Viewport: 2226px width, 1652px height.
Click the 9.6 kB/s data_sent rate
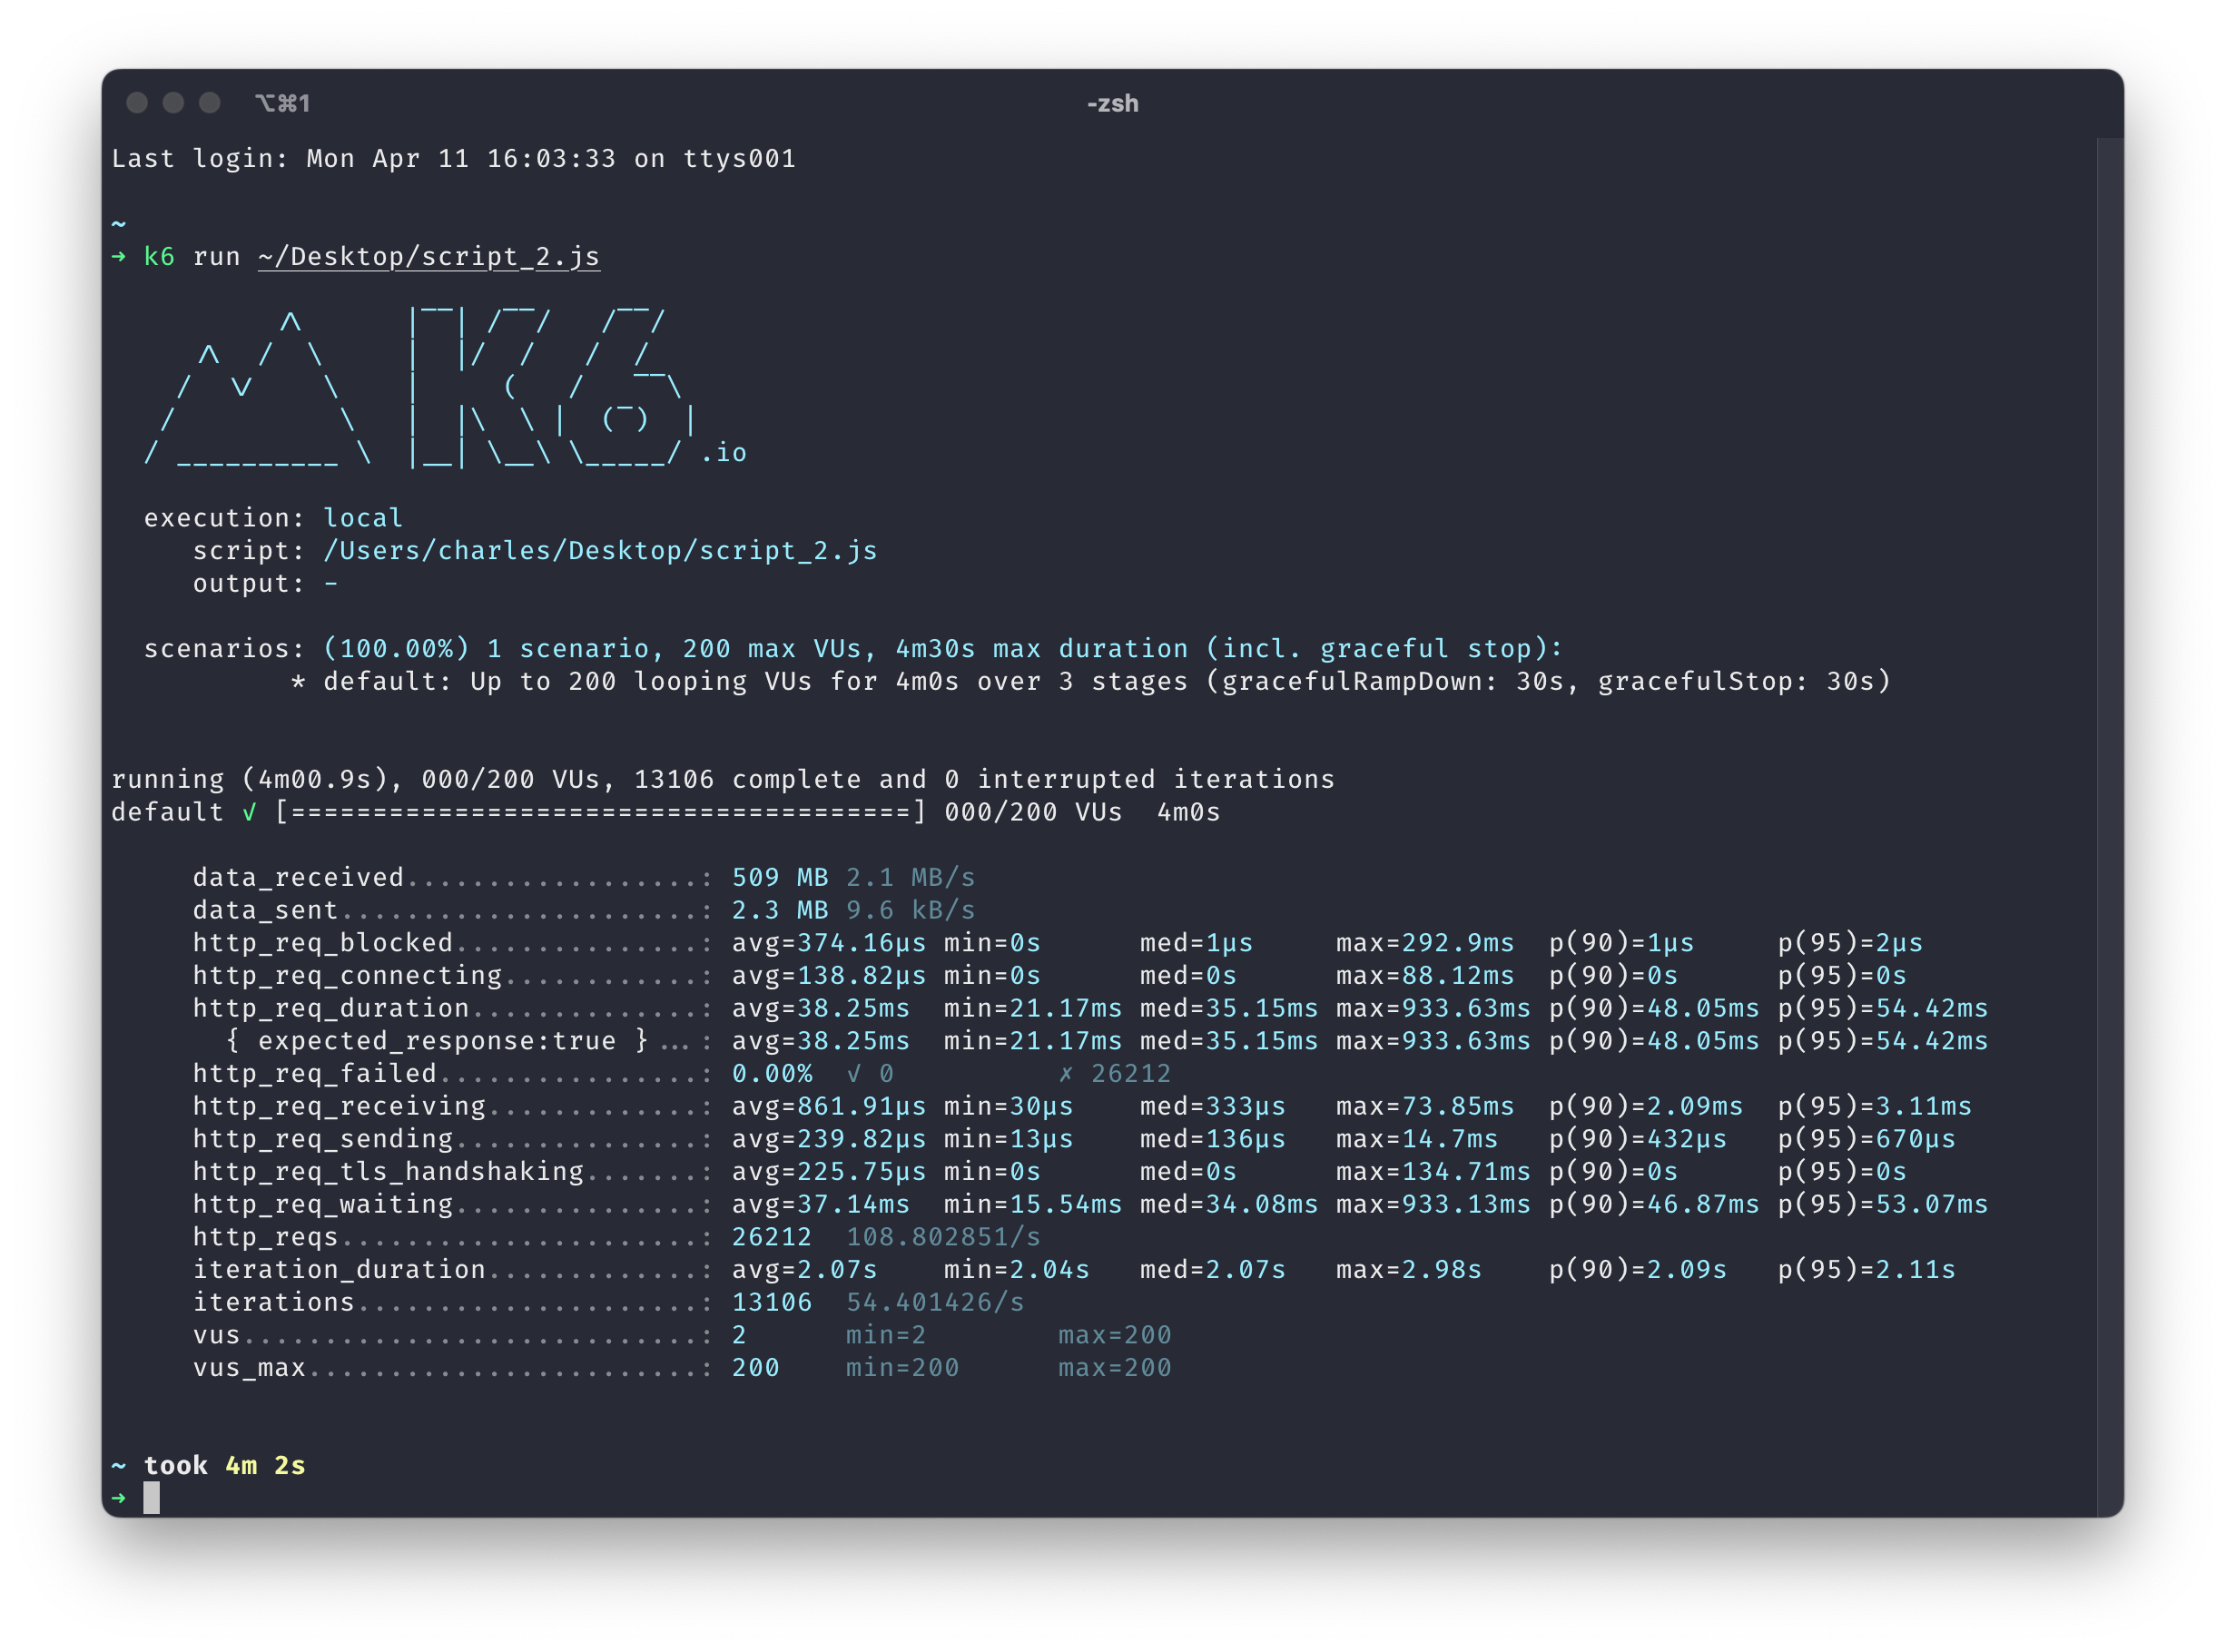coord(910,910)
